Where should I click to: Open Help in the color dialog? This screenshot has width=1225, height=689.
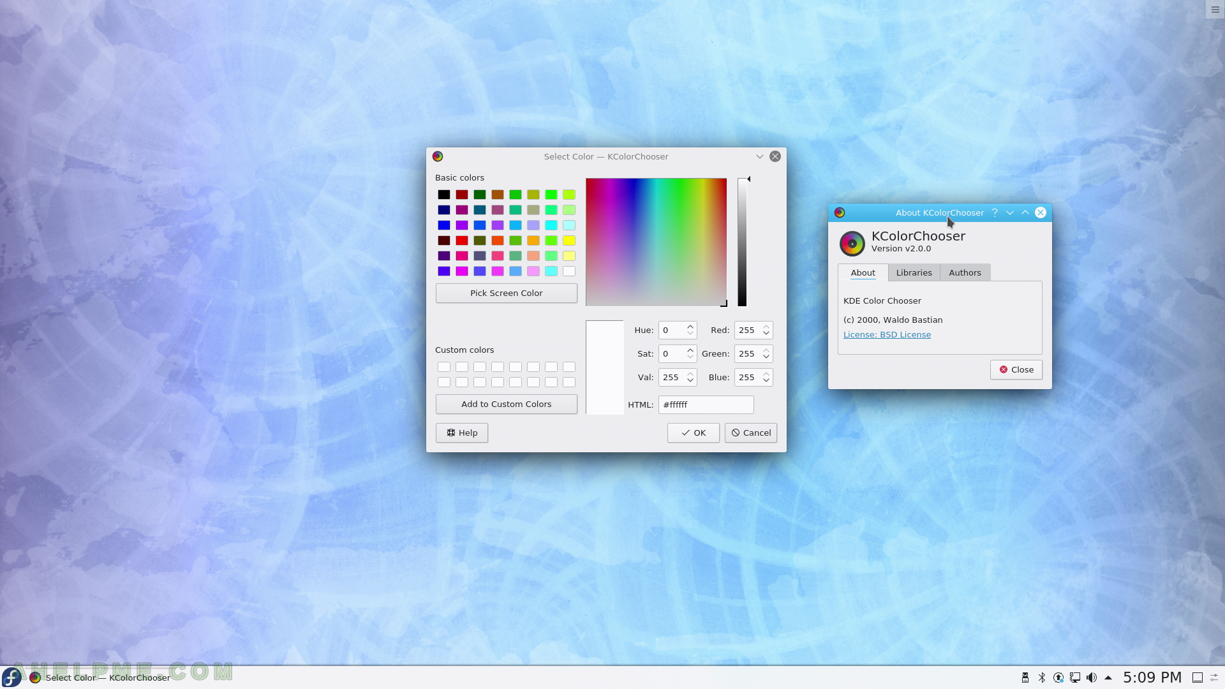click(x=462, y=433)
